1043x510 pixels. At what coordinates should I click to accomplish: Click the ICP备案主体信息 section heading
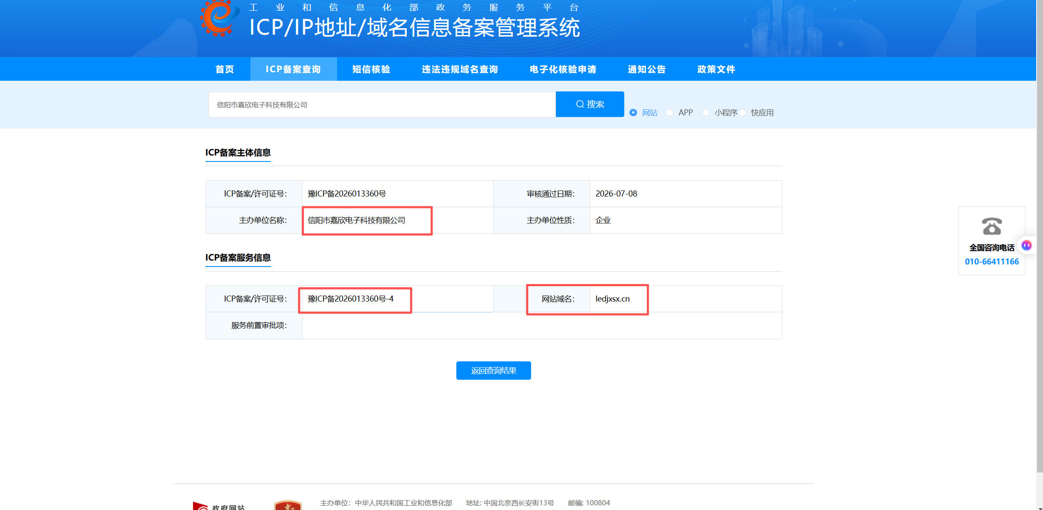[238, 152]
